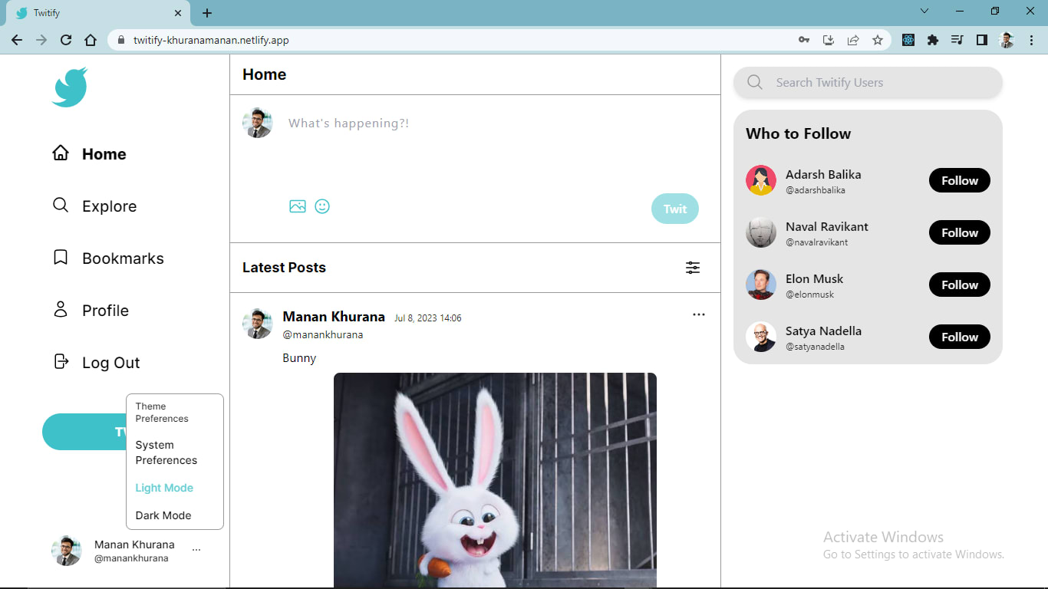
Task: Close the Twitify tab
Action: (178, 13)
